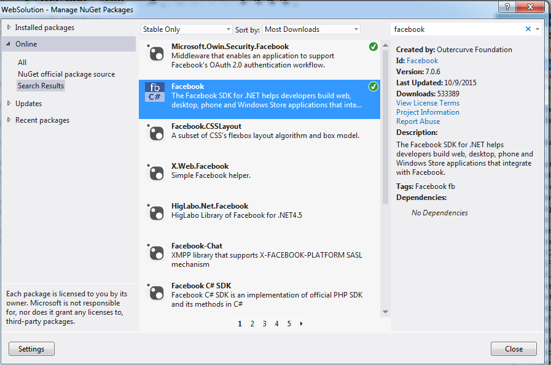Click the Microsoft.Owin.Security.Facebook package icon

point(155,53)
